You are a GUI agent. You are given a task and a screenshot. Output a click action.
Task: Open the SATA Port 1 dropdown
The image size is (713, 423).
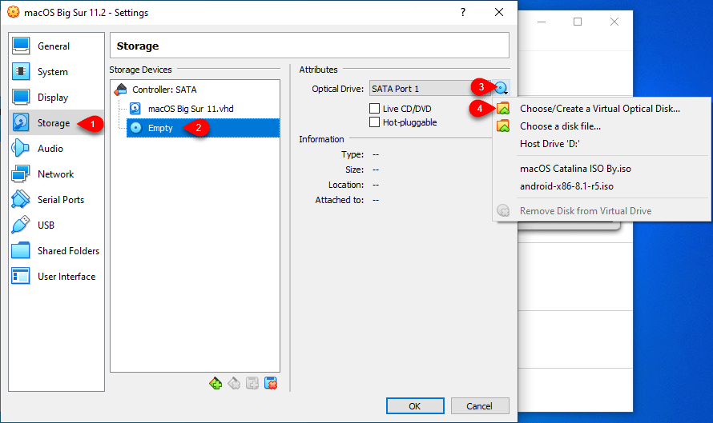coord(430,89)
